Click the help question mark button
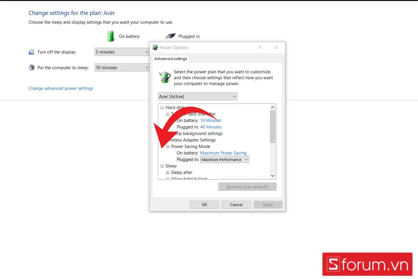The image size is (418, 279). tap(260, 47)
